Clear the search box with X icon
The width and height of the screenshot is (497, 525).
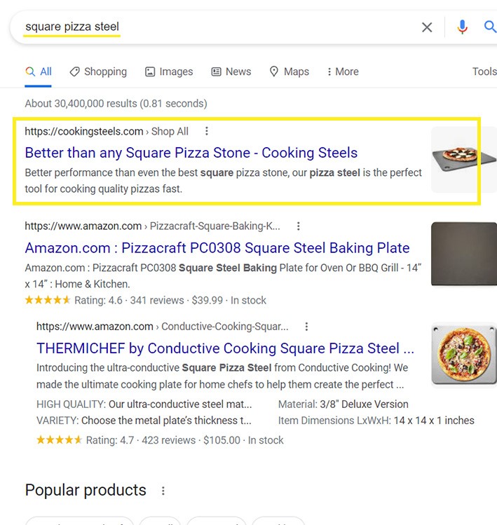point(427,27)
